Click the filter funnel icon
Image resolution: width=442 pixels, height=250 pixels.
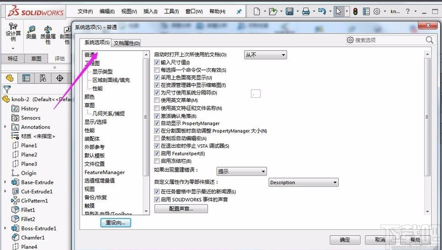tap(7, 90)
